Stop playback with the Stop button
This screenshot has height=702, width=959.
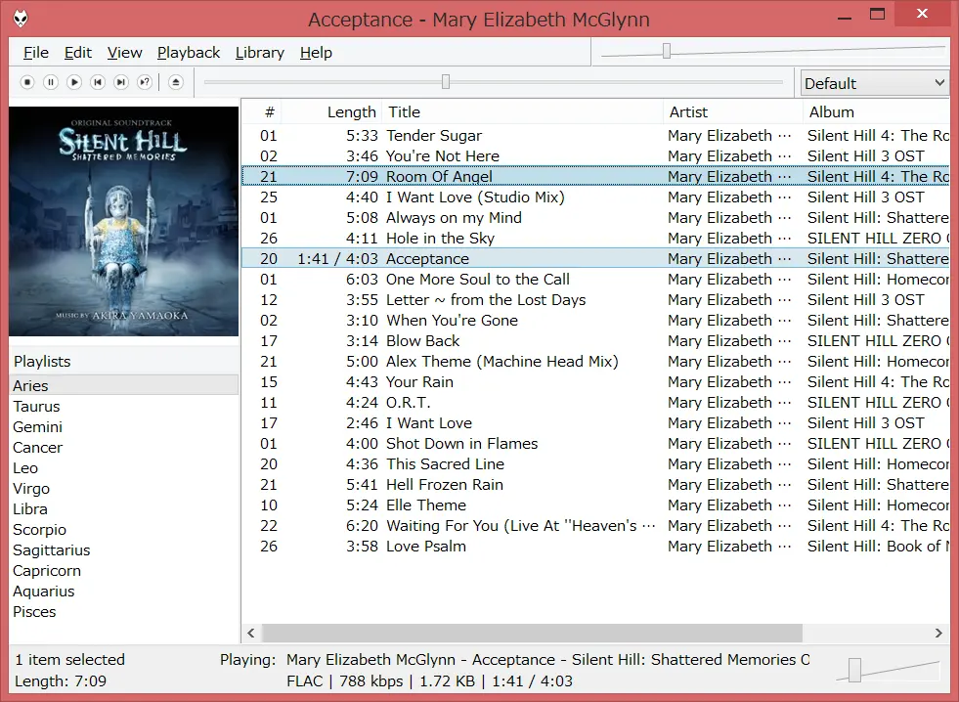click(27, 82)
